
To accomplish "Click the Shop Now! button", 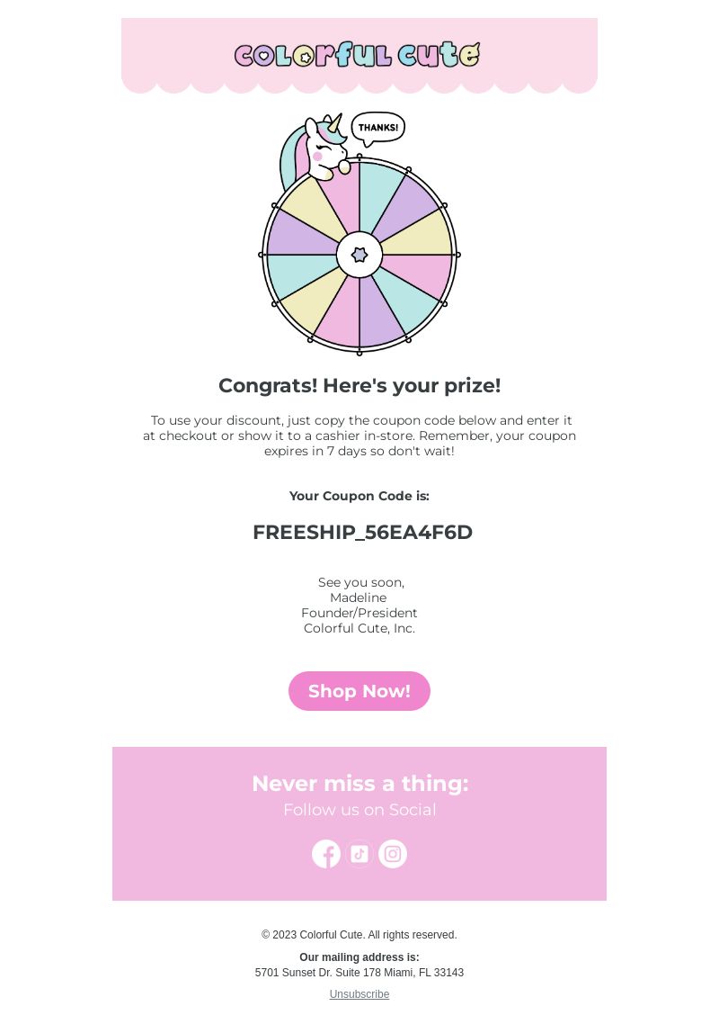I will coord(359,691).
